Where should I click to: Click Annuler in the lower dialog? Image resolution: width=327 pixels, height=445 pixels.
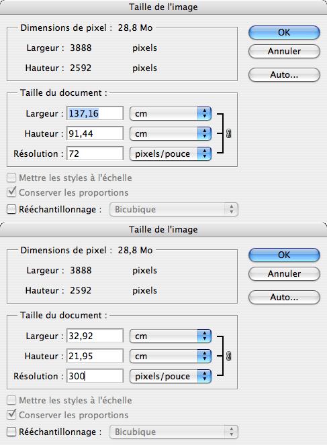(x=284, y=274)
